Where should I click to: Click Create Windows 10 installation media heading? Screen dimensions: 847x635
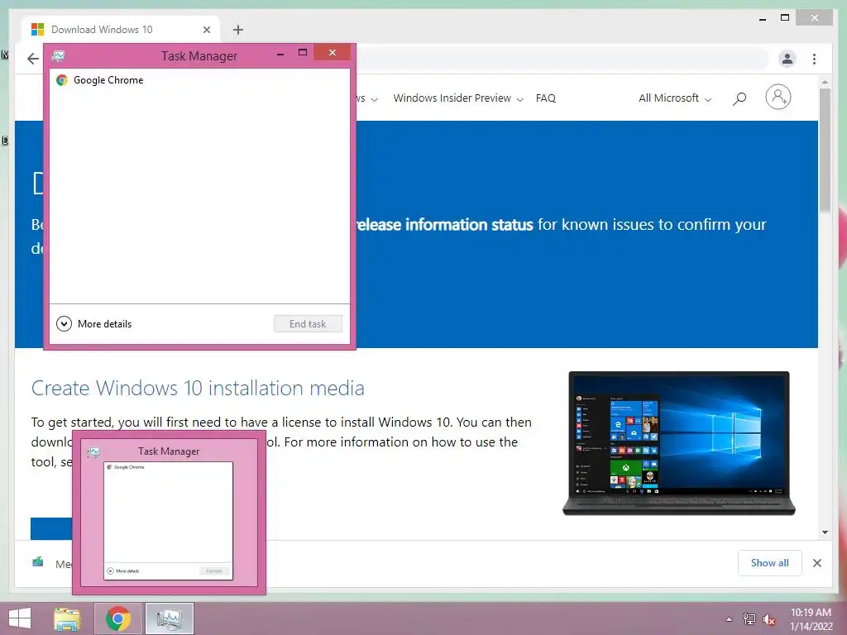198,389
